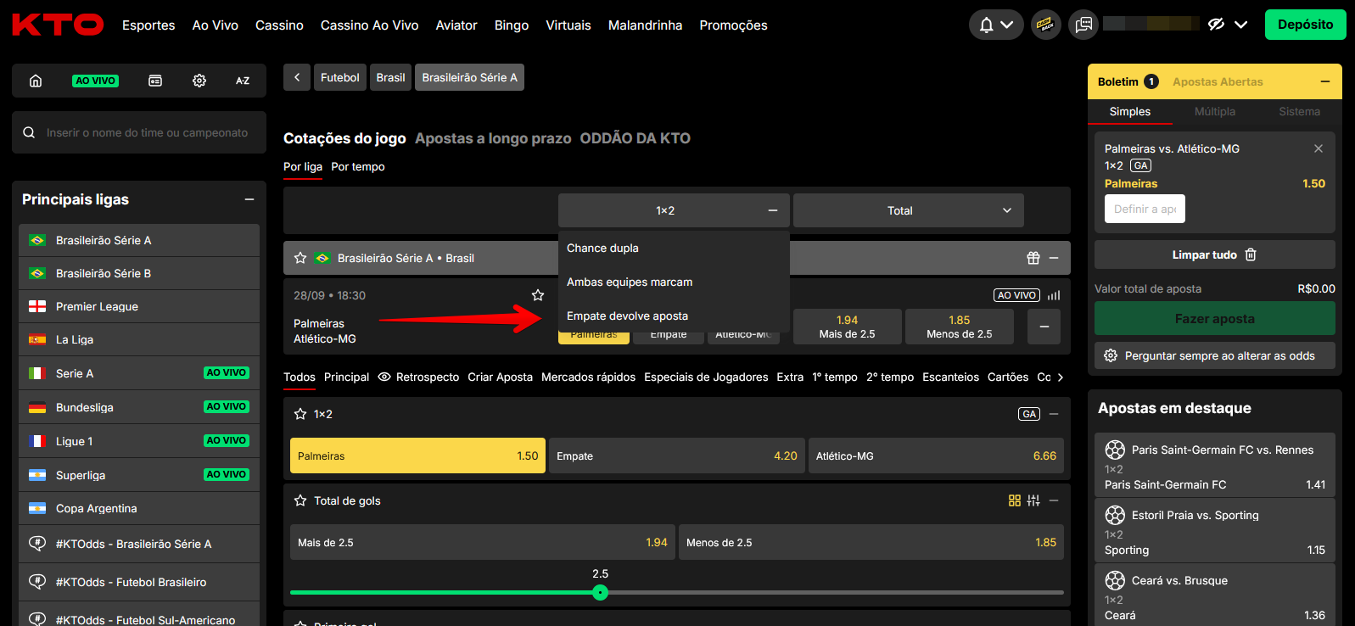Image resolution: width=1355 pixels, height=626 pixels.
Task: Deselect Palmeiras 1.50 odds
Action: (x=417, y=456)
